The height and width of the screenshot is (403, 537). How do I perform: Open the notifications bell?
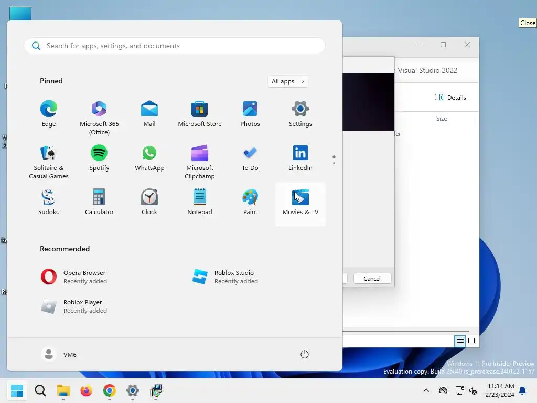[522, 390]
